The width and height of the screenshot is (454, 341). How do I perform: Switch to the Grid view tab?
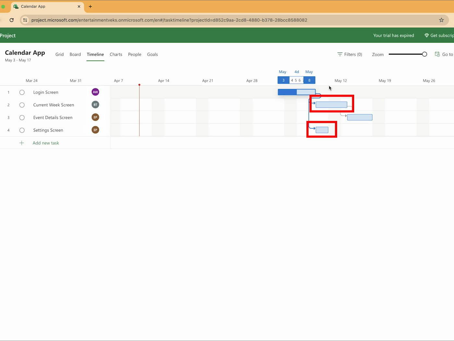pos(59,54)
